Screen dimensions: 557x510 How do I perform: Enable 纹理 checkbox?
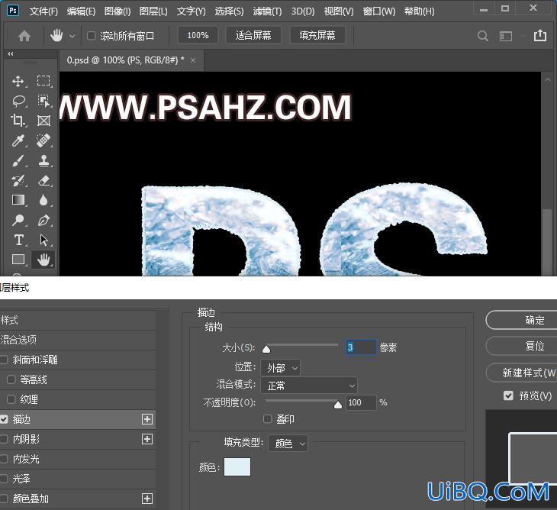click(11, 399)
